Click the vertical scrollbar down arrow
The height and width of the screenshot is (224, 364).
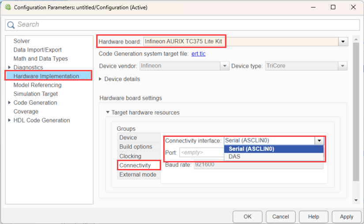click(x=356, y=200)
